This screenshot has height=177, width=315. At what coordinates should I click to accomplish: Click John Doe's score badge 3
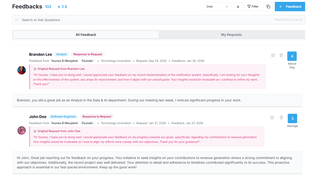(292, 119)
